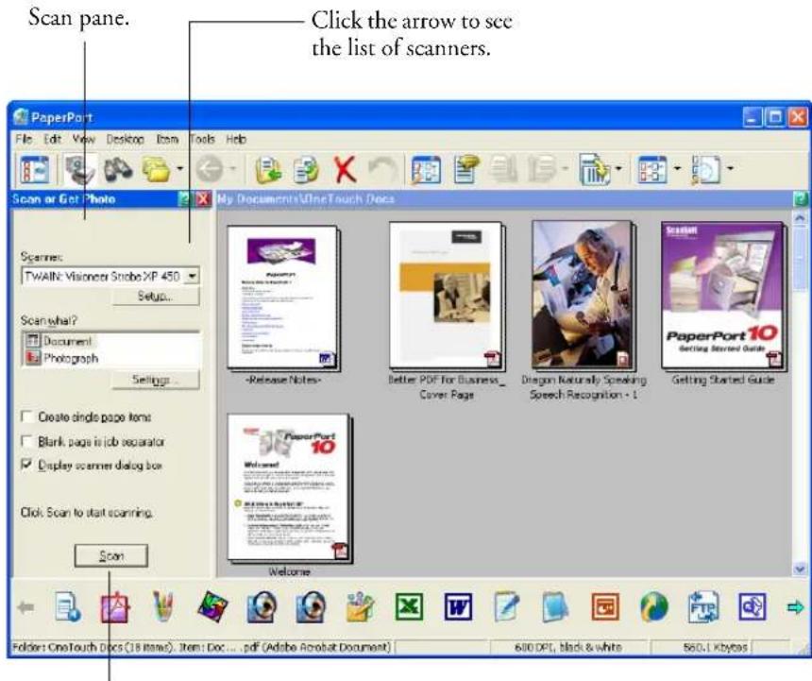Click the help icon in Scan pane header

coord(184,199)
